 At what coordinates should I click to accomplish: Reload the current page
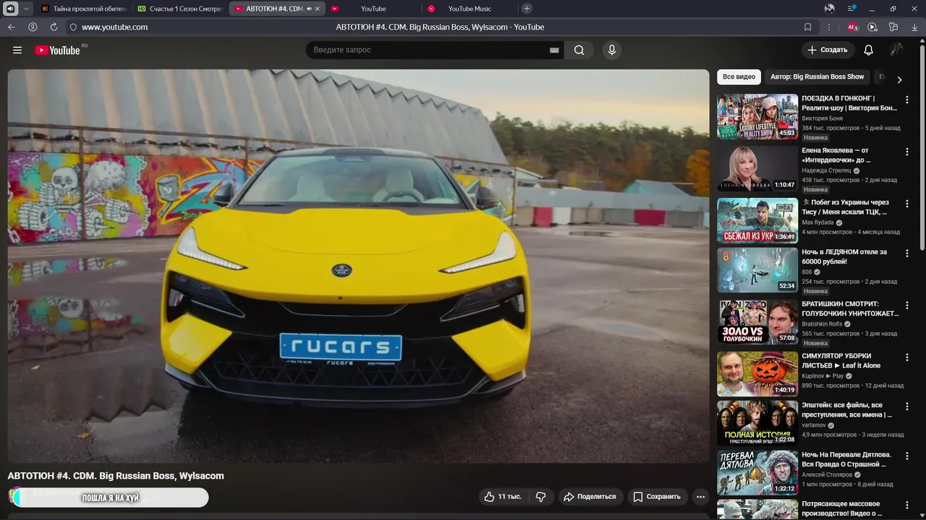[54, 27]
